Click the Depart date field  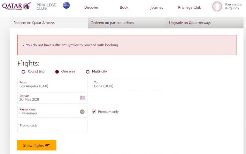click(48, 98)
